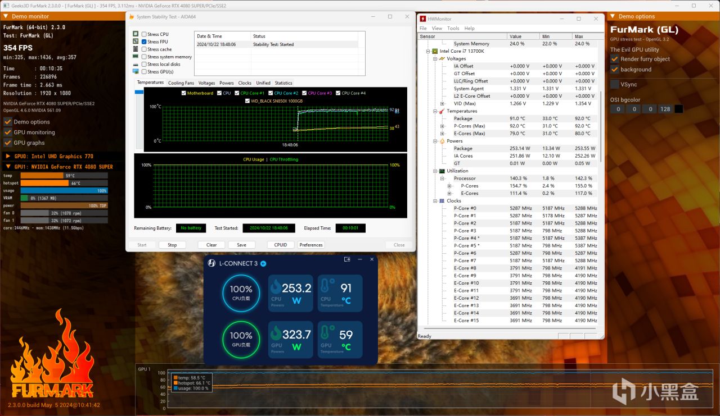The width and height of the screenshot is (720, 416).
Task: Open the Unified tab in AIDA64
Action: [x=263, y=83]
